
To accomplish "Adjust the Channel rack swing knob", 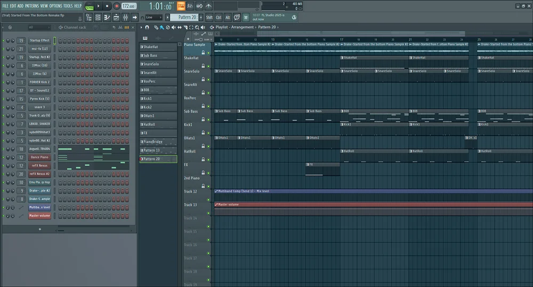I will point(95,27).
